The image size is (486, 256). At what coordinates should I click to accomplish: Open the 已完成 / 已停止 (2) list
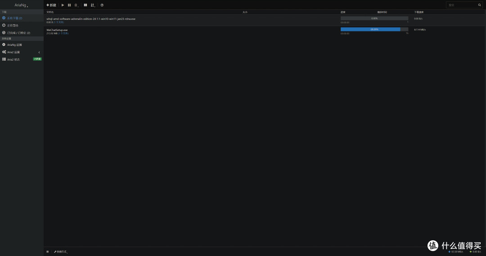pyautogui.click(x=22, y=32)
